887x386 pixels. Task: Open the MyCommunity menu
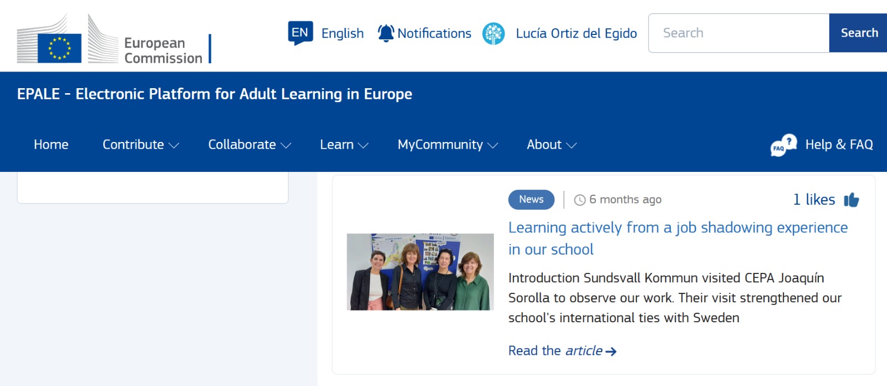tap(447, 145)
